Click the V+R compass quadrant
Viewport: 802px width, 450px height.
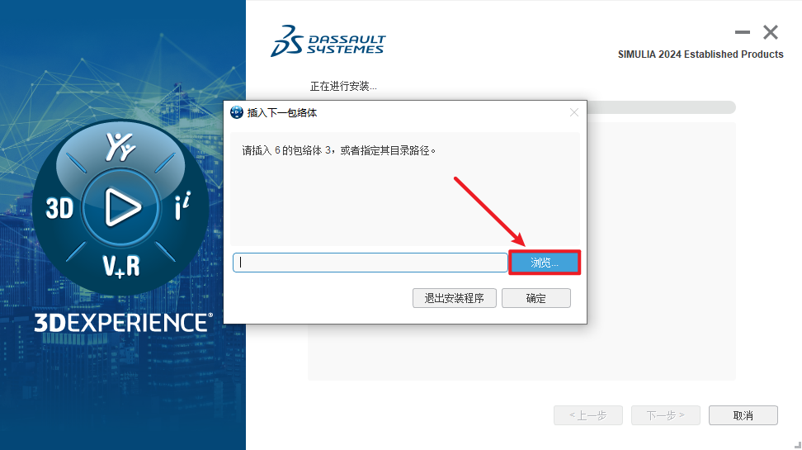point(120,267)
